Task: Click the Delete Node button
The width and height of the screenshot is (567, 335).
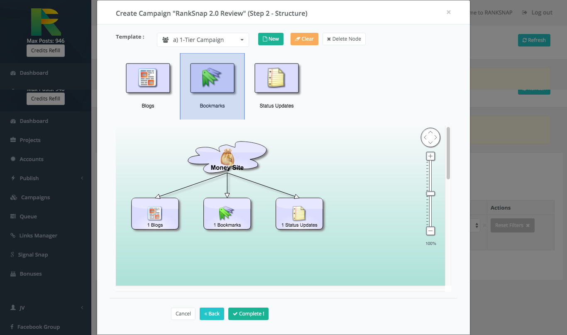Action: click(344, 39)
